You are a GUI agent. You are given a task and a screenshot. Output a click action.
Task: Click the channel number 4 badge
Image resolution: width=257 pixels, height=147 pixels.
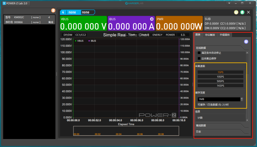pyautogui.click(x=63, y=12)
